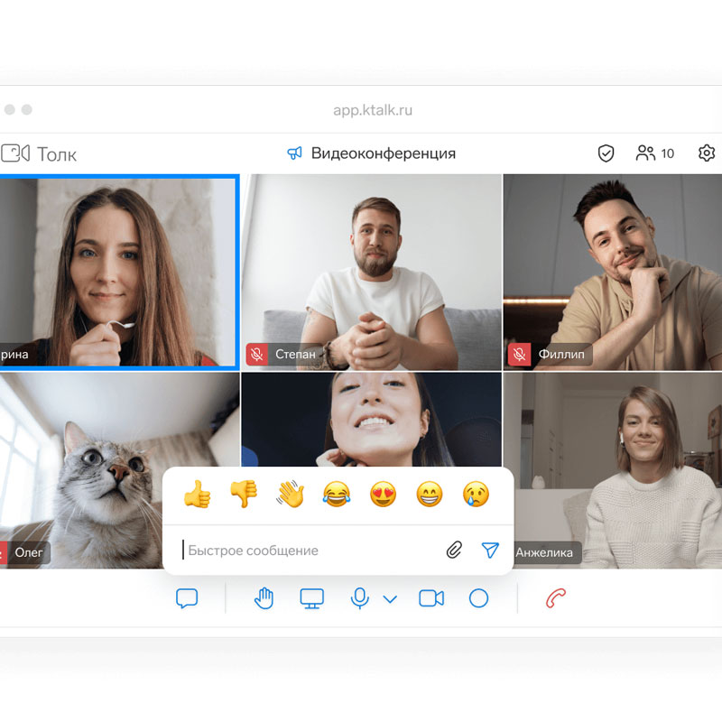
Task: Send heart eyes emoji reaction
Action: [384, 494]
